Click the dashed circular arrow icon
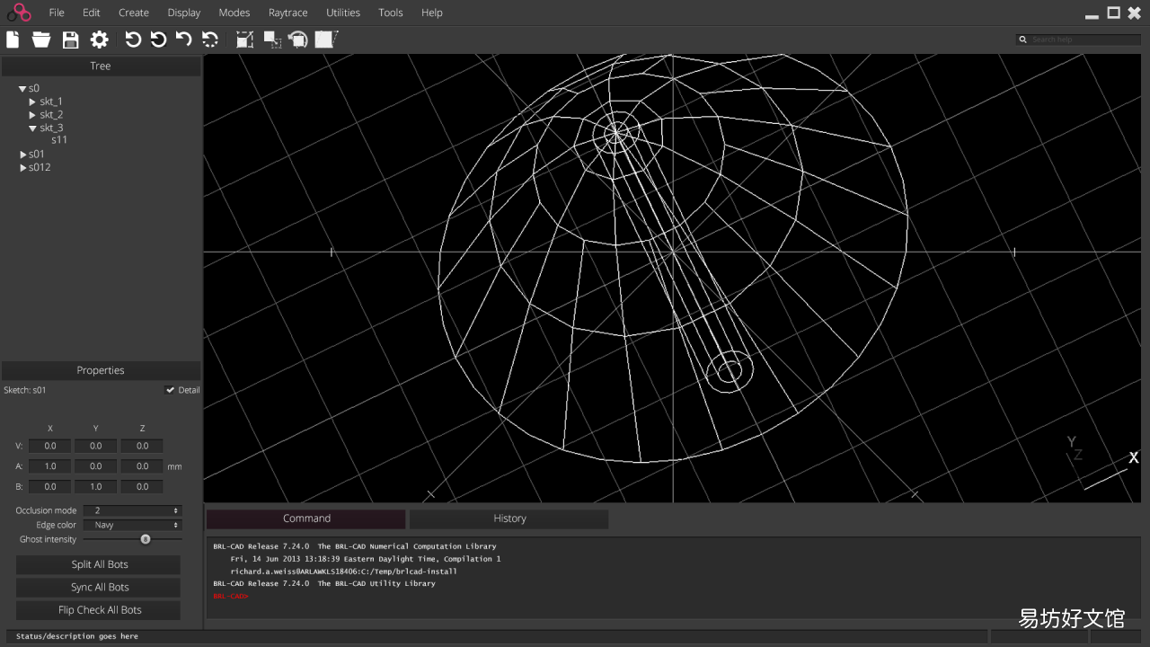Viewport: 1150px width, 647px height. (x=210, y=40)
